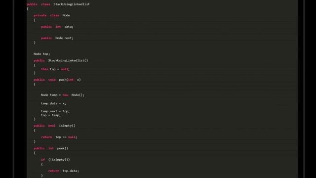Click the 'top = temp;' statement
The image size is (316, 178).
coord(51,115)
